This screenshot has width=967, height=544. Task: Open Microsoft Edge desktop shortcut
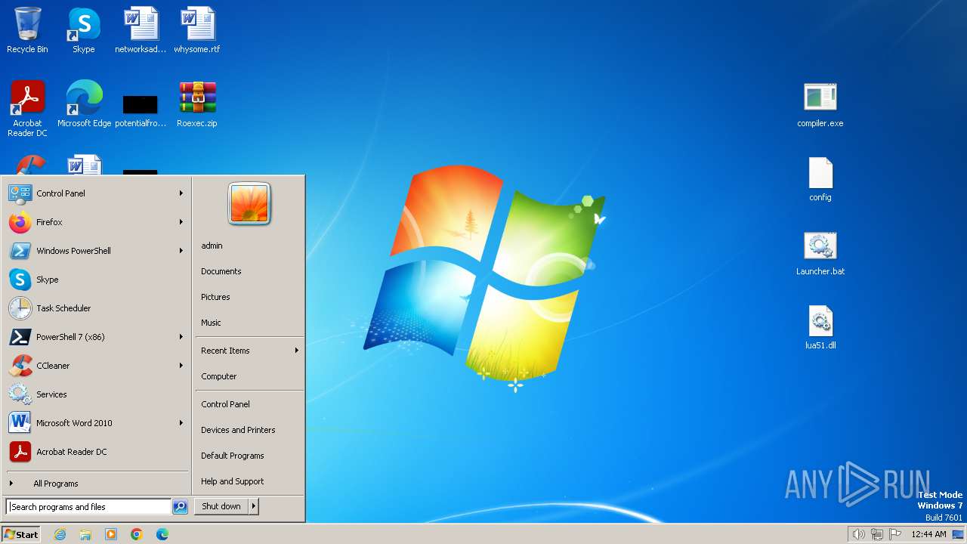(84, 104)
